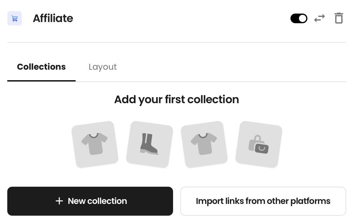Click the New collection button
Image resolution: width=354 pixels, height=222 pixels.
[x=90, y=201]
